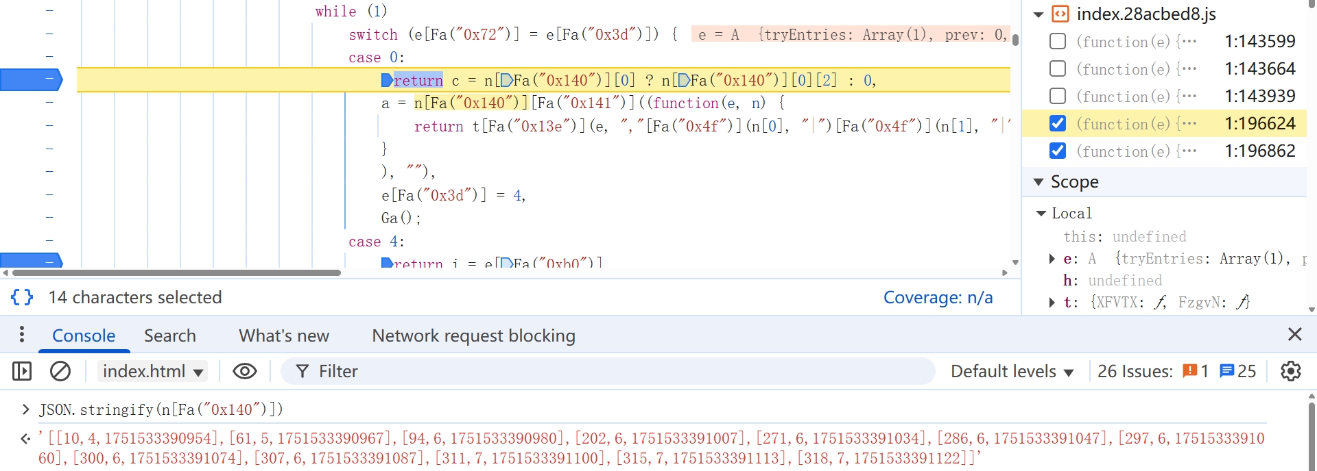Click the 'case 4:' code line
Image resolution: width=1317 pixels, height=471 pixels.
(x=377, y=242)
